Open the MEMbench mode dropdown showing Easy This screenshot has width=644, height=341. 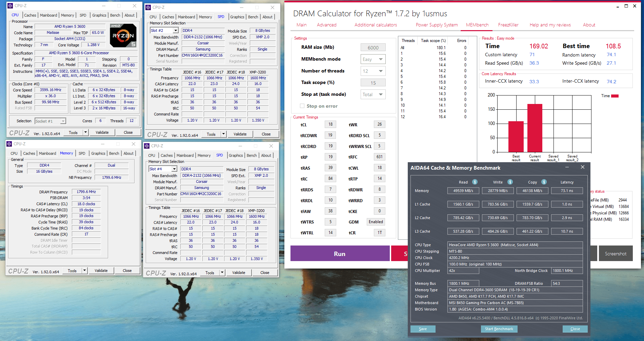373,59
